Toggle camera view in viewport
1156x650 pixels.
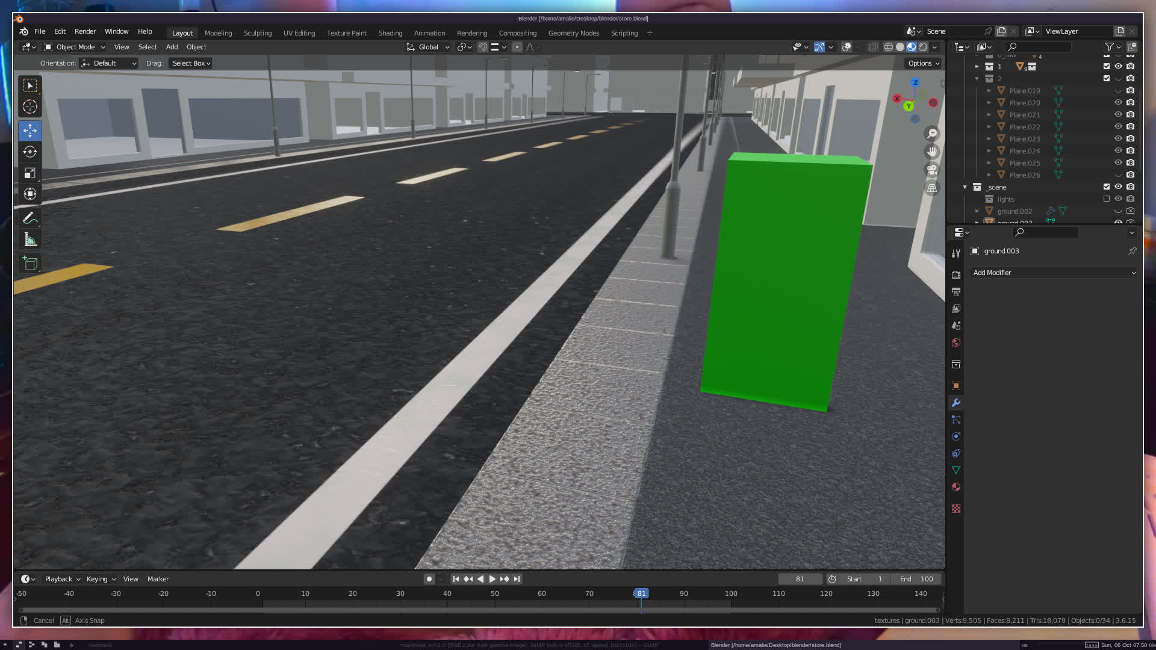pyautogui.click(x=932, y=170)
